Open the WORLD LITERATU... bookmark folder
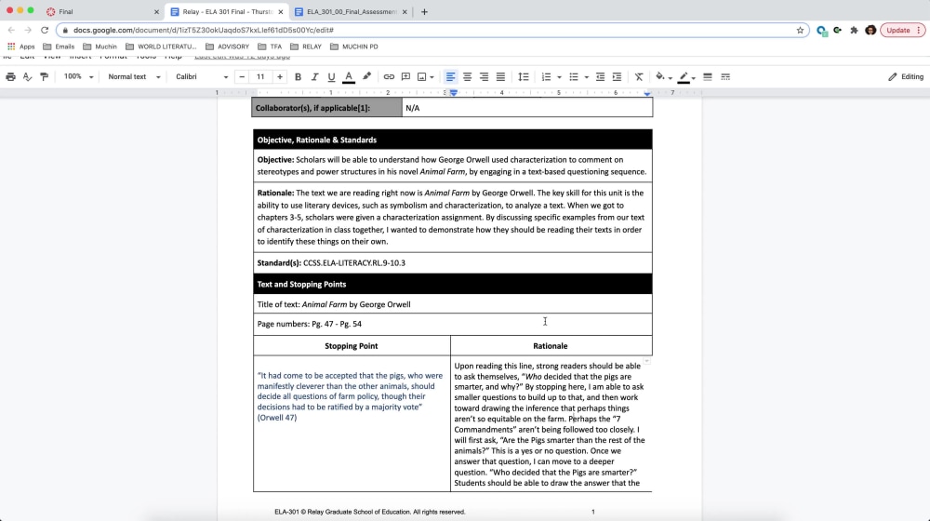Screen dimensions: 930x521 161,47
